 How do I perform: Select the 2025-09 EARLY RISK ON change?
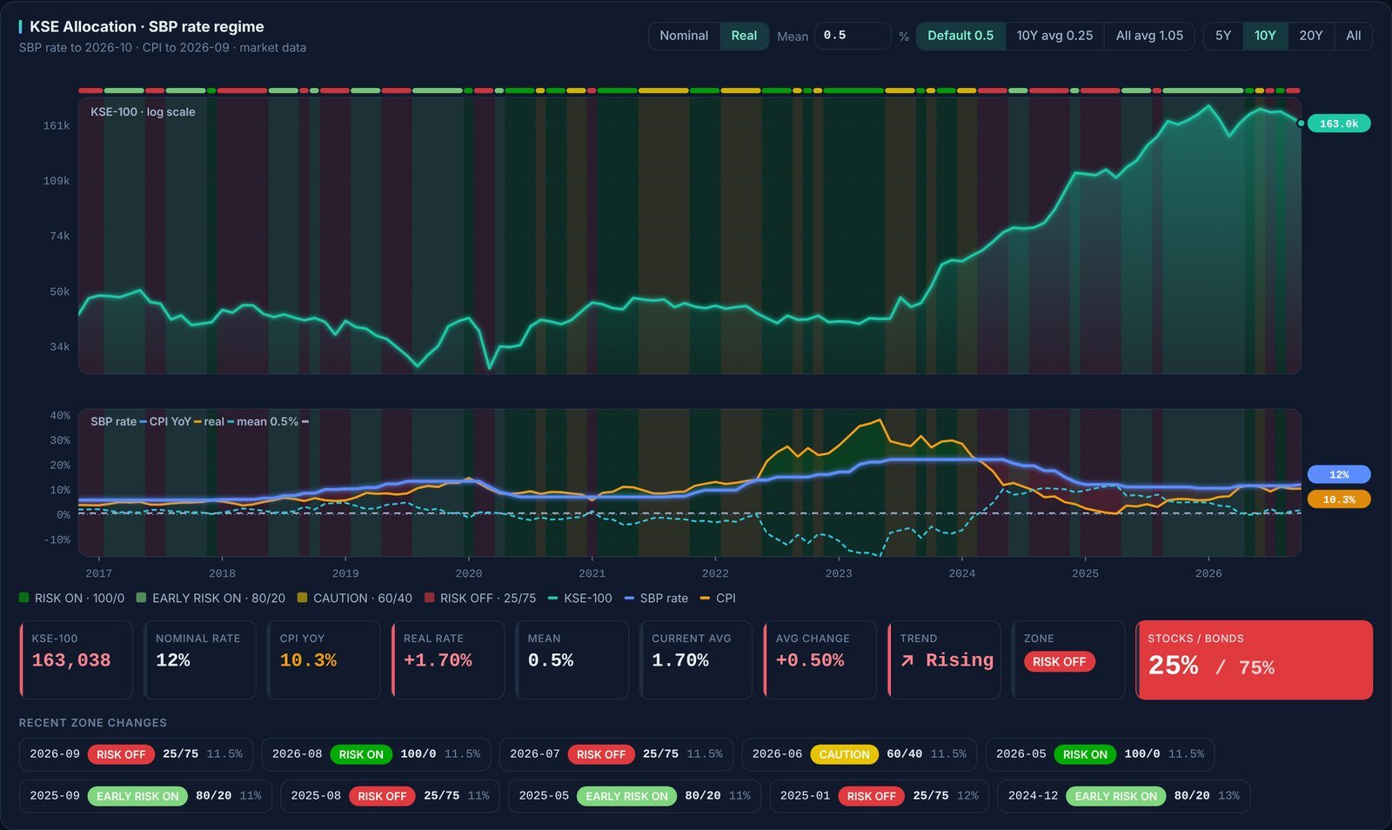tap(145, 796)
